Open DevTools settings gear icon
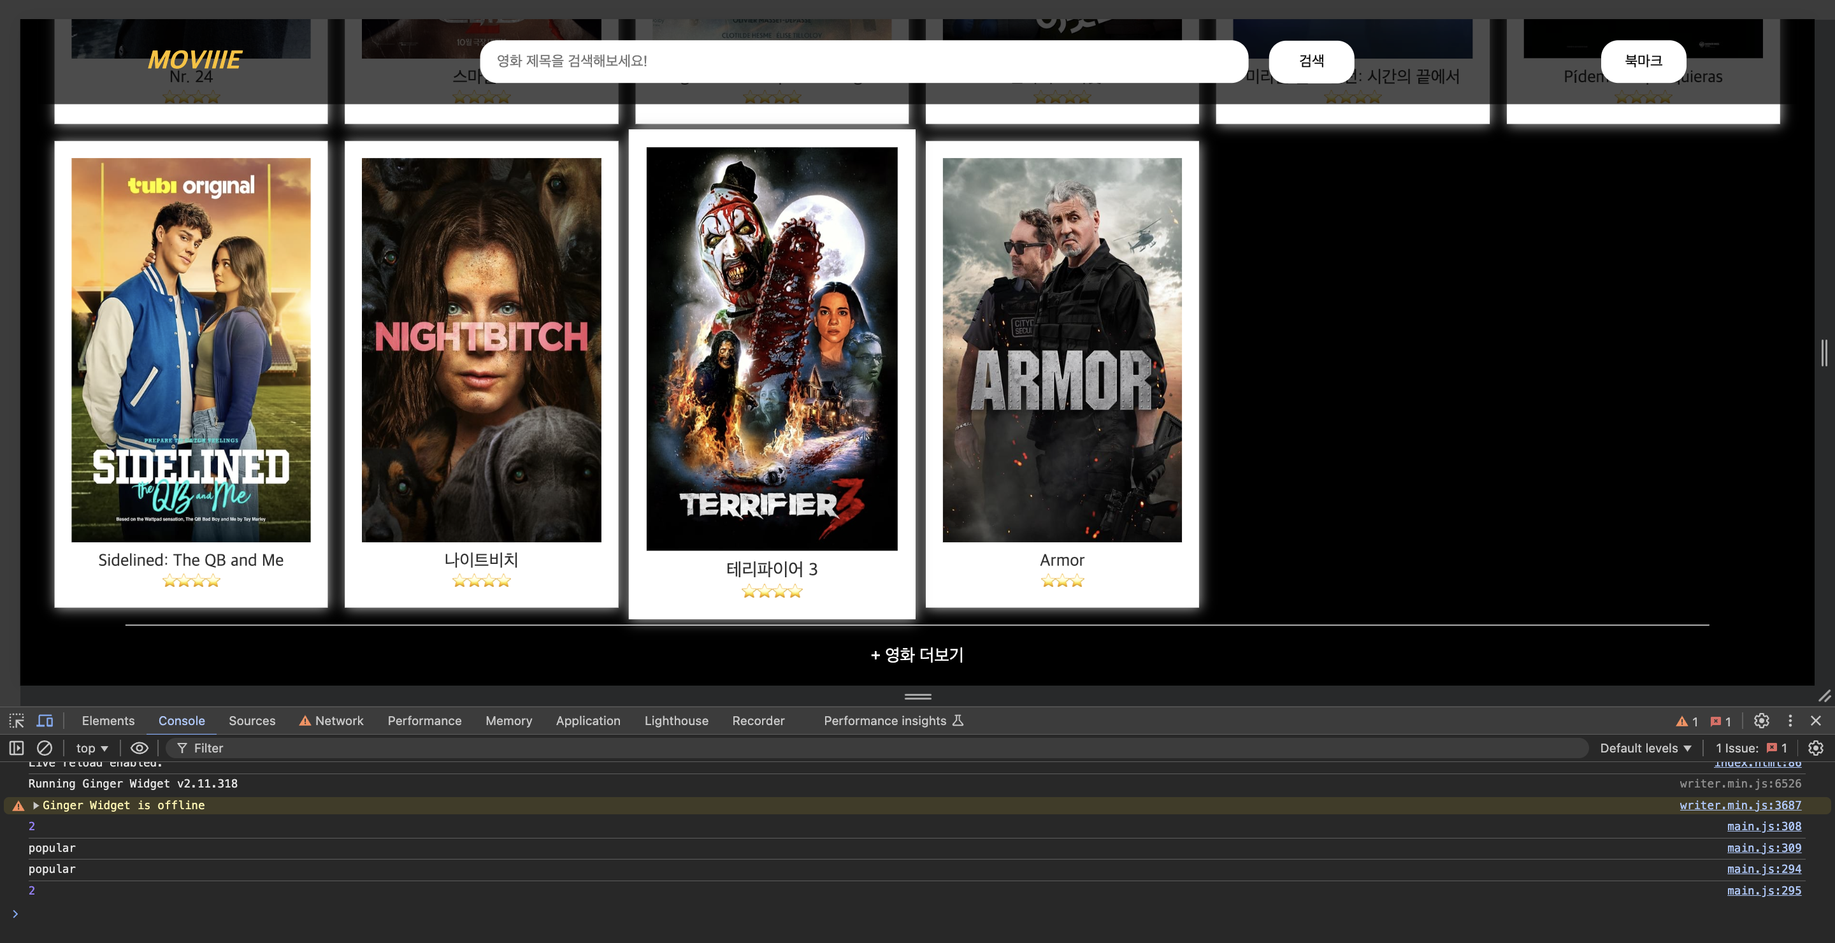Viewport: 1835px width, 943px height. click(1761, 721)
